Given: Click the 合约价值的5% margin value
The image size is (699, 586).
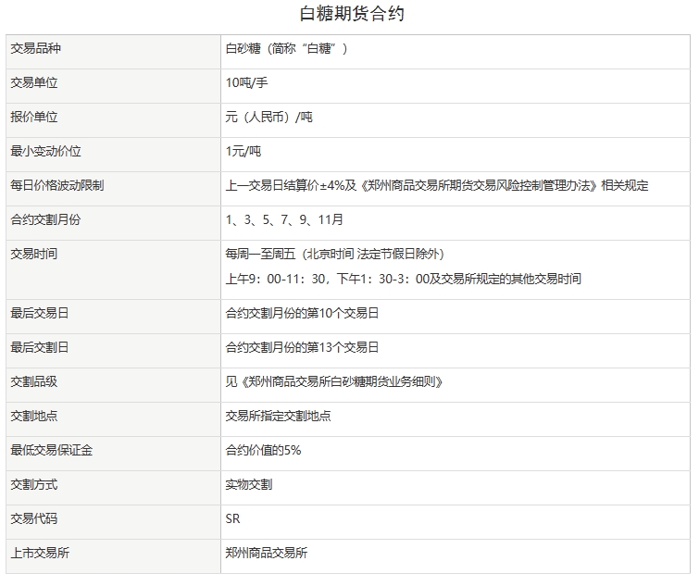Looking at the screenshot, I should coord(263,450).
